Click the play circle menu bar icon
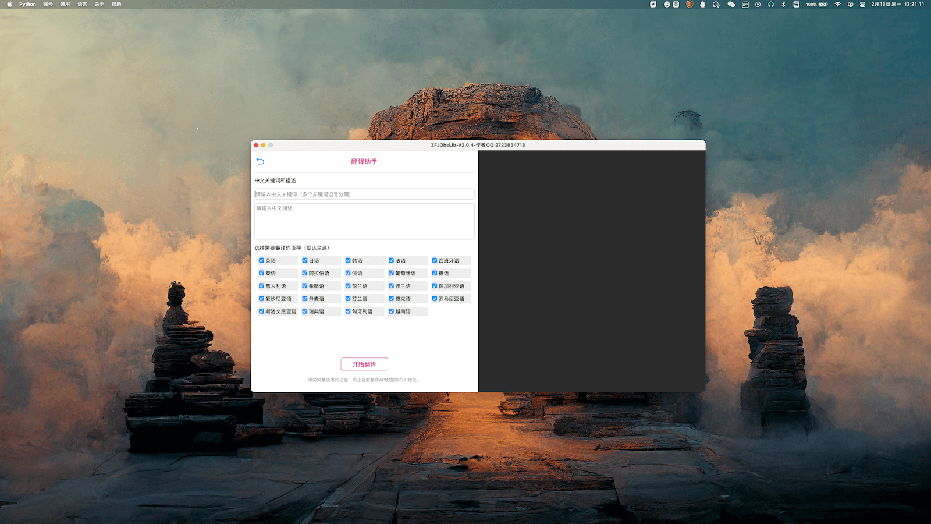Viewport: 931px width, 524px height. coord(758,4)
